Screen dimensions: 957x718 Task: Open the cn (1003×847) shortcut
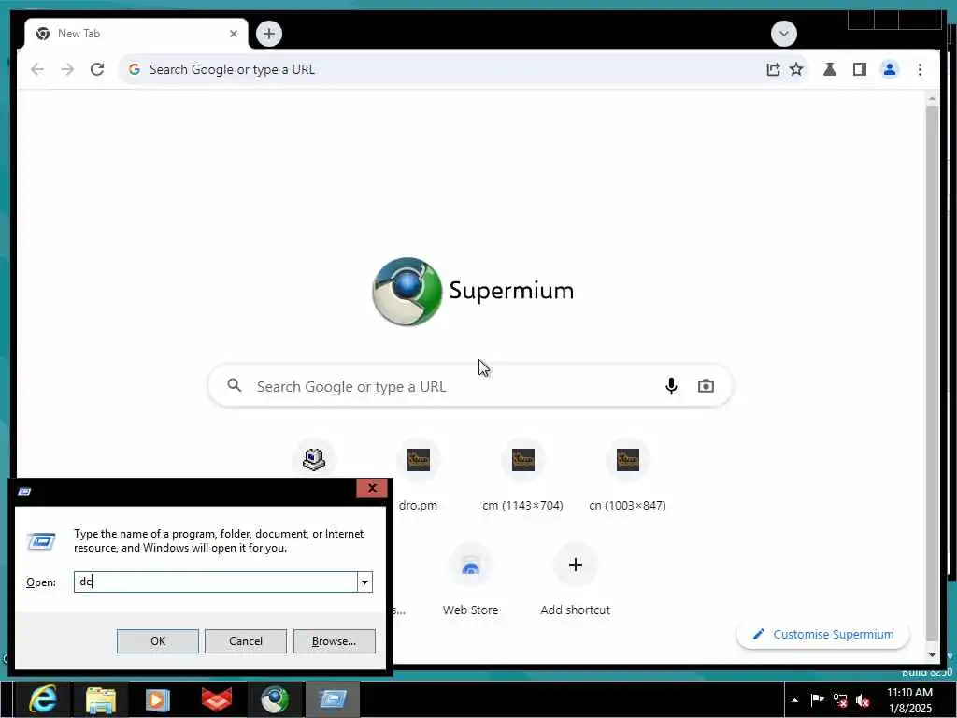point(627,476)
